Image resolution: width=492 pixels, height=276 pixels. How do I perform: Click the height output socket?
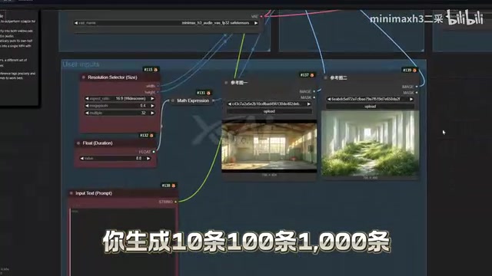(158, 92)
